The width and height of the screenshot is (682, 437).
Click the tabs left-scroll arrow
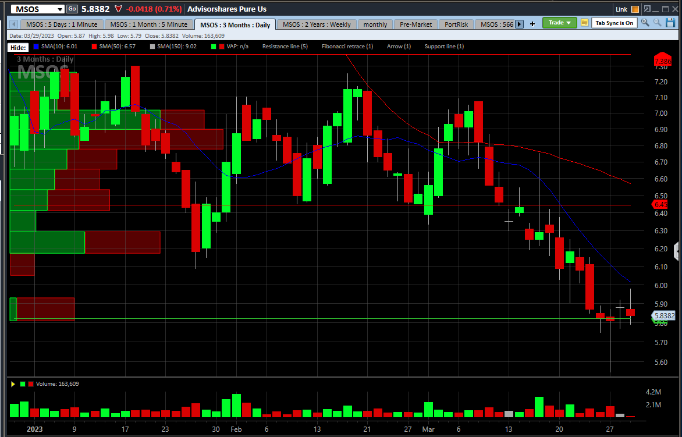click(x=13, y=24)
